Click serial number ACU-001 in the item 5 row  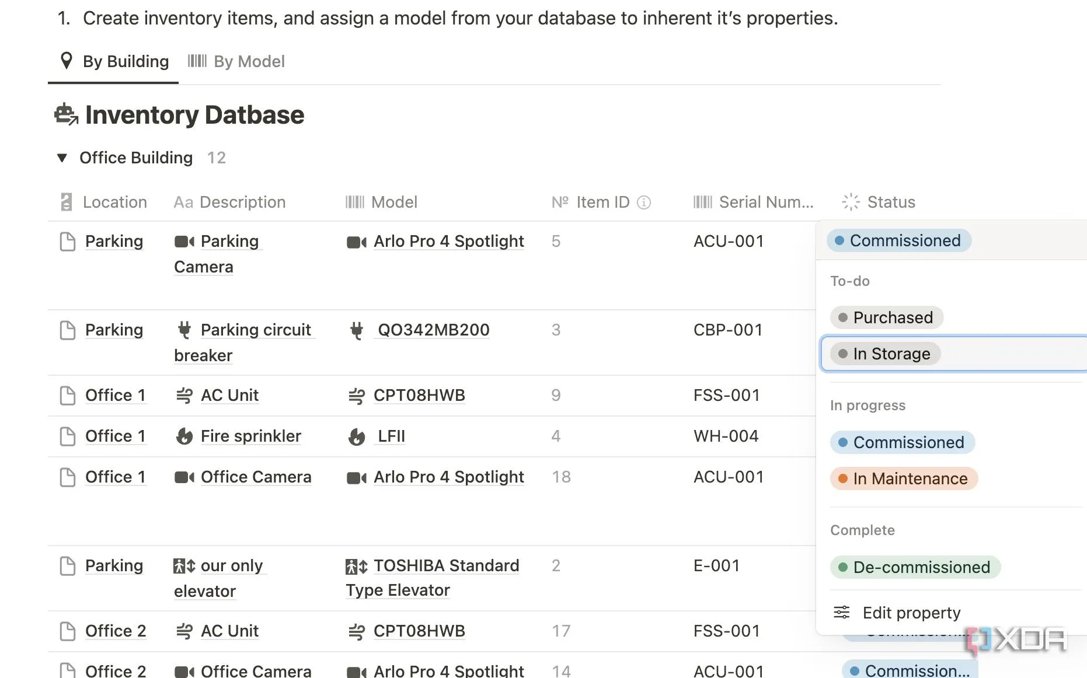[729, 241]
